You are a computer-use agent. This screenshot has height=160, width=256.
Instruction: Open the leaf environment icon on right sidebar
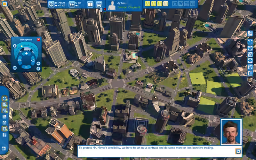(250, 60)
